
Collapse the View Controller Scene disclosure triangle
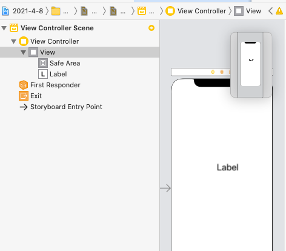4,28
